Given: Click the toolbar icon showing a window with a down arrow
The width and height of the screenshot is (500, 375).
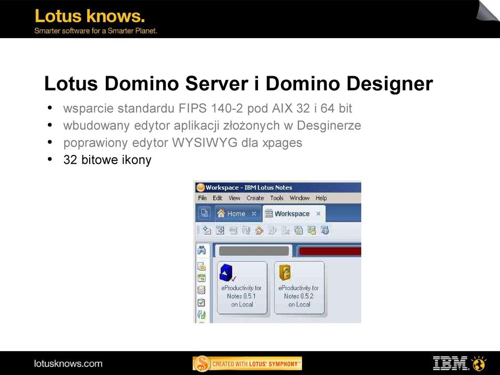Looking at the screenshot, I should tap(220, 230).
